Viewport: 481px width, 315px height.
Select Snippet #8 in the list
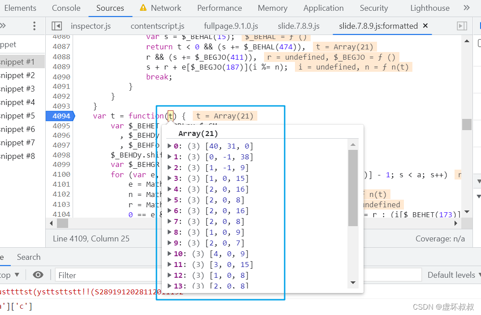(x=22, y=156)
